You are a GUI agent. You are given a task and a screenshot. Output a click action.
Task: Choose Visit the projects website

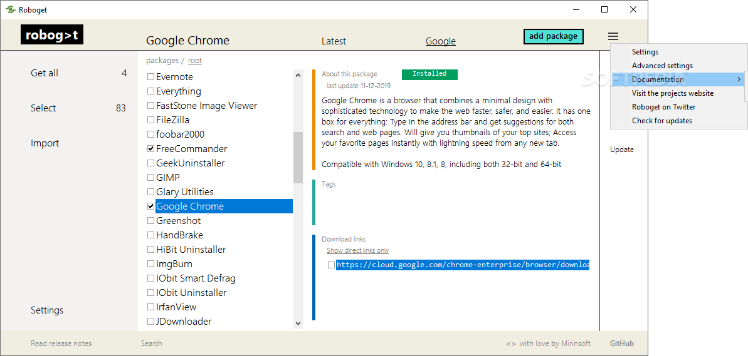[673, 93]
